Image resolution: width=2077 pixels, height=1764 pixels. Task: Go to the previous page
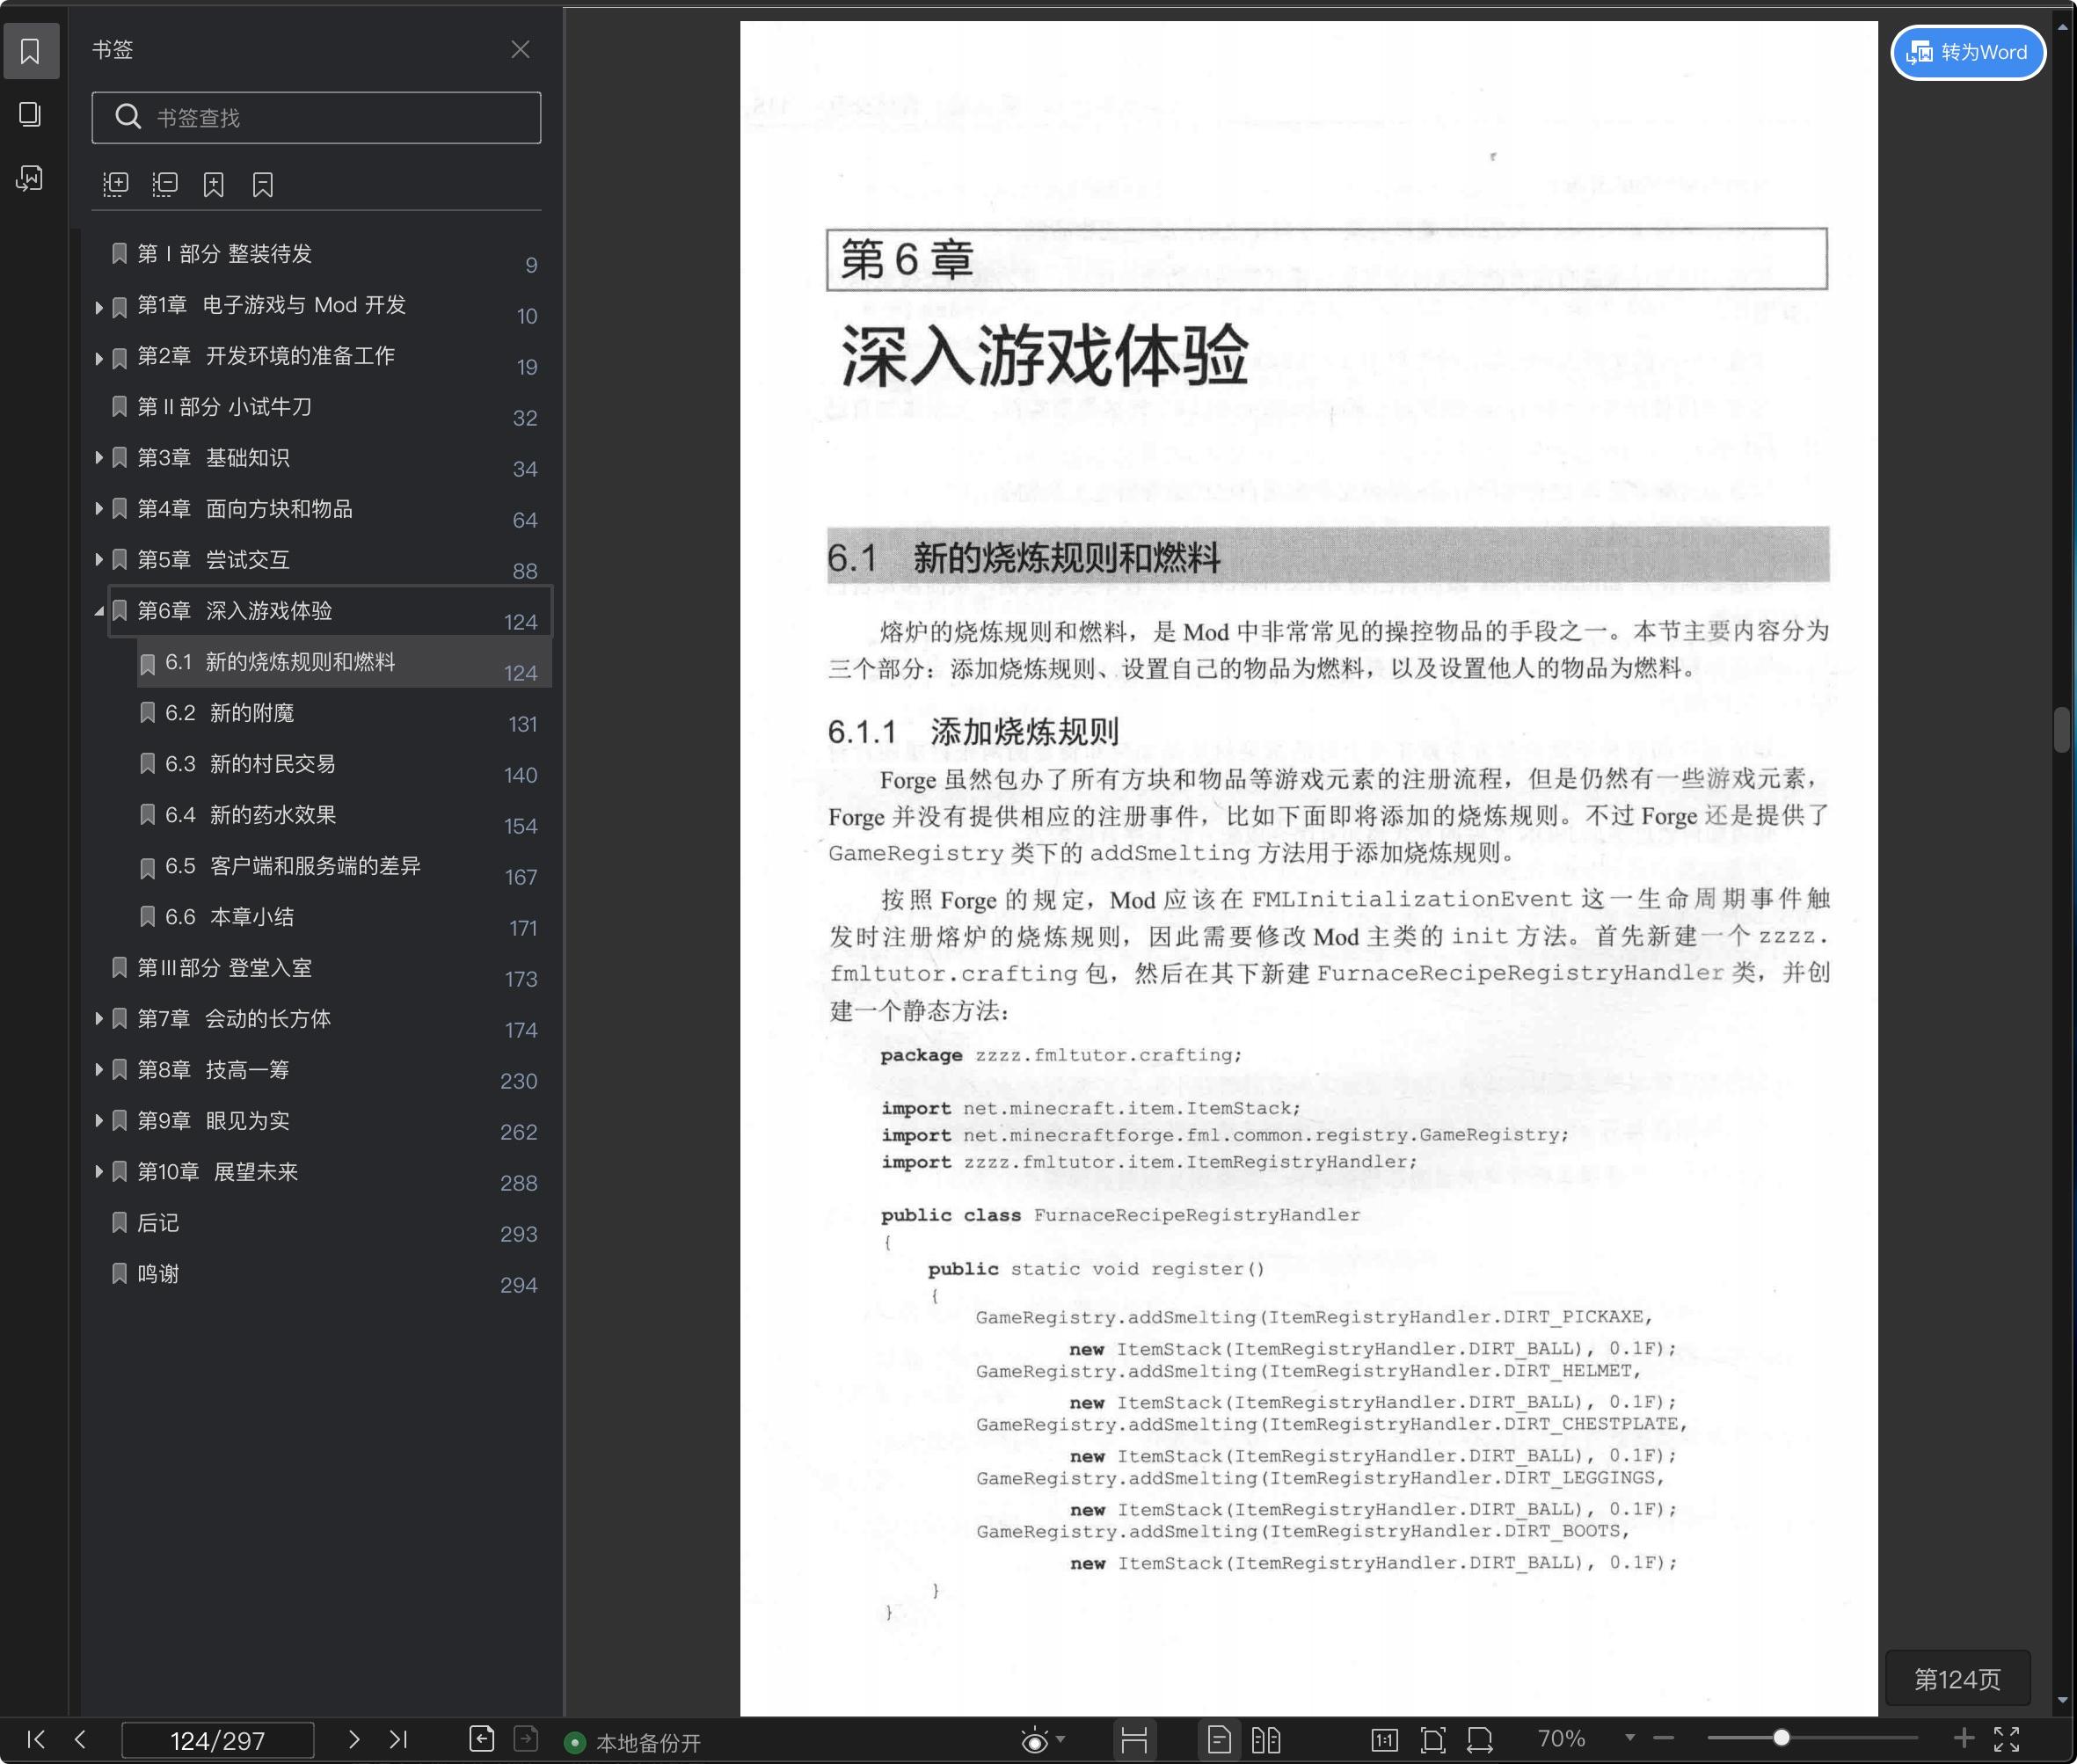81,1739
